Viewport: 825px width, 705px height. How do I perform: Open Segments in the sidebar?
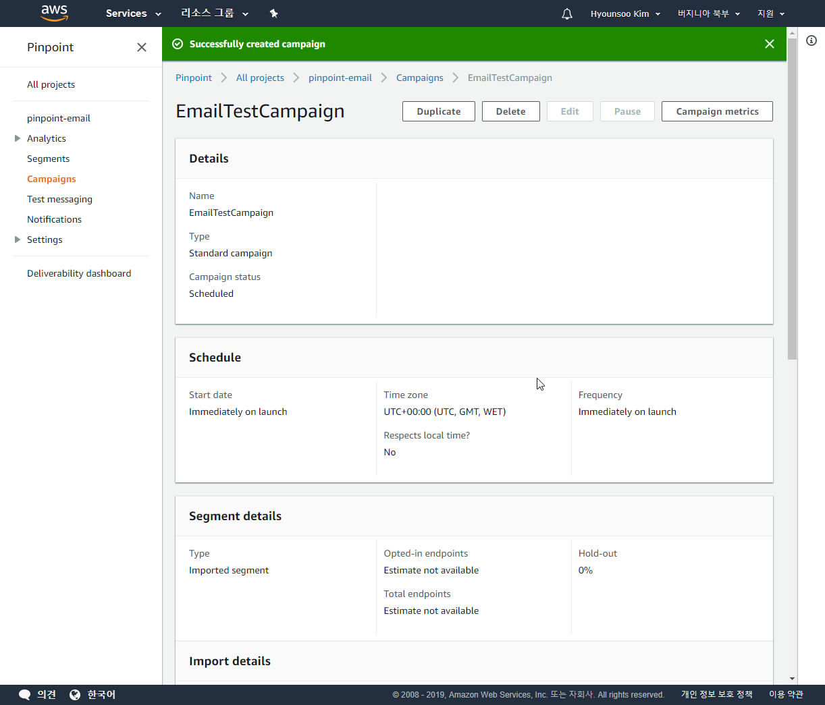click(x=48, y=159)
